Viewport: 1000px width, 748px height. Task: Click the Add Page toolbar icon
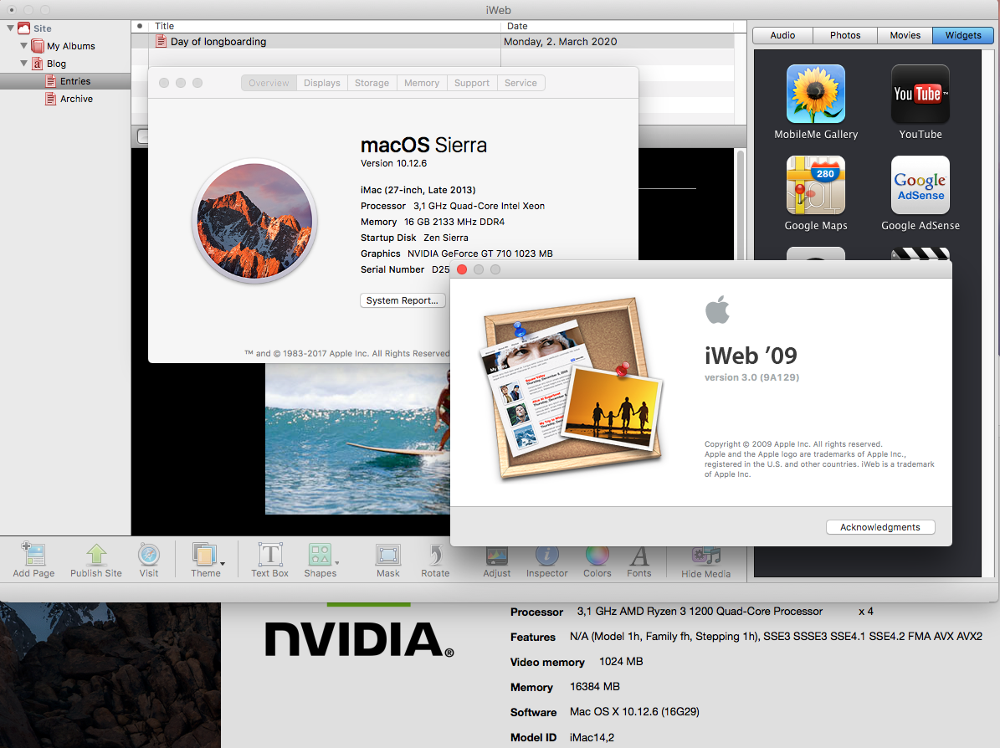pos(33,554)
